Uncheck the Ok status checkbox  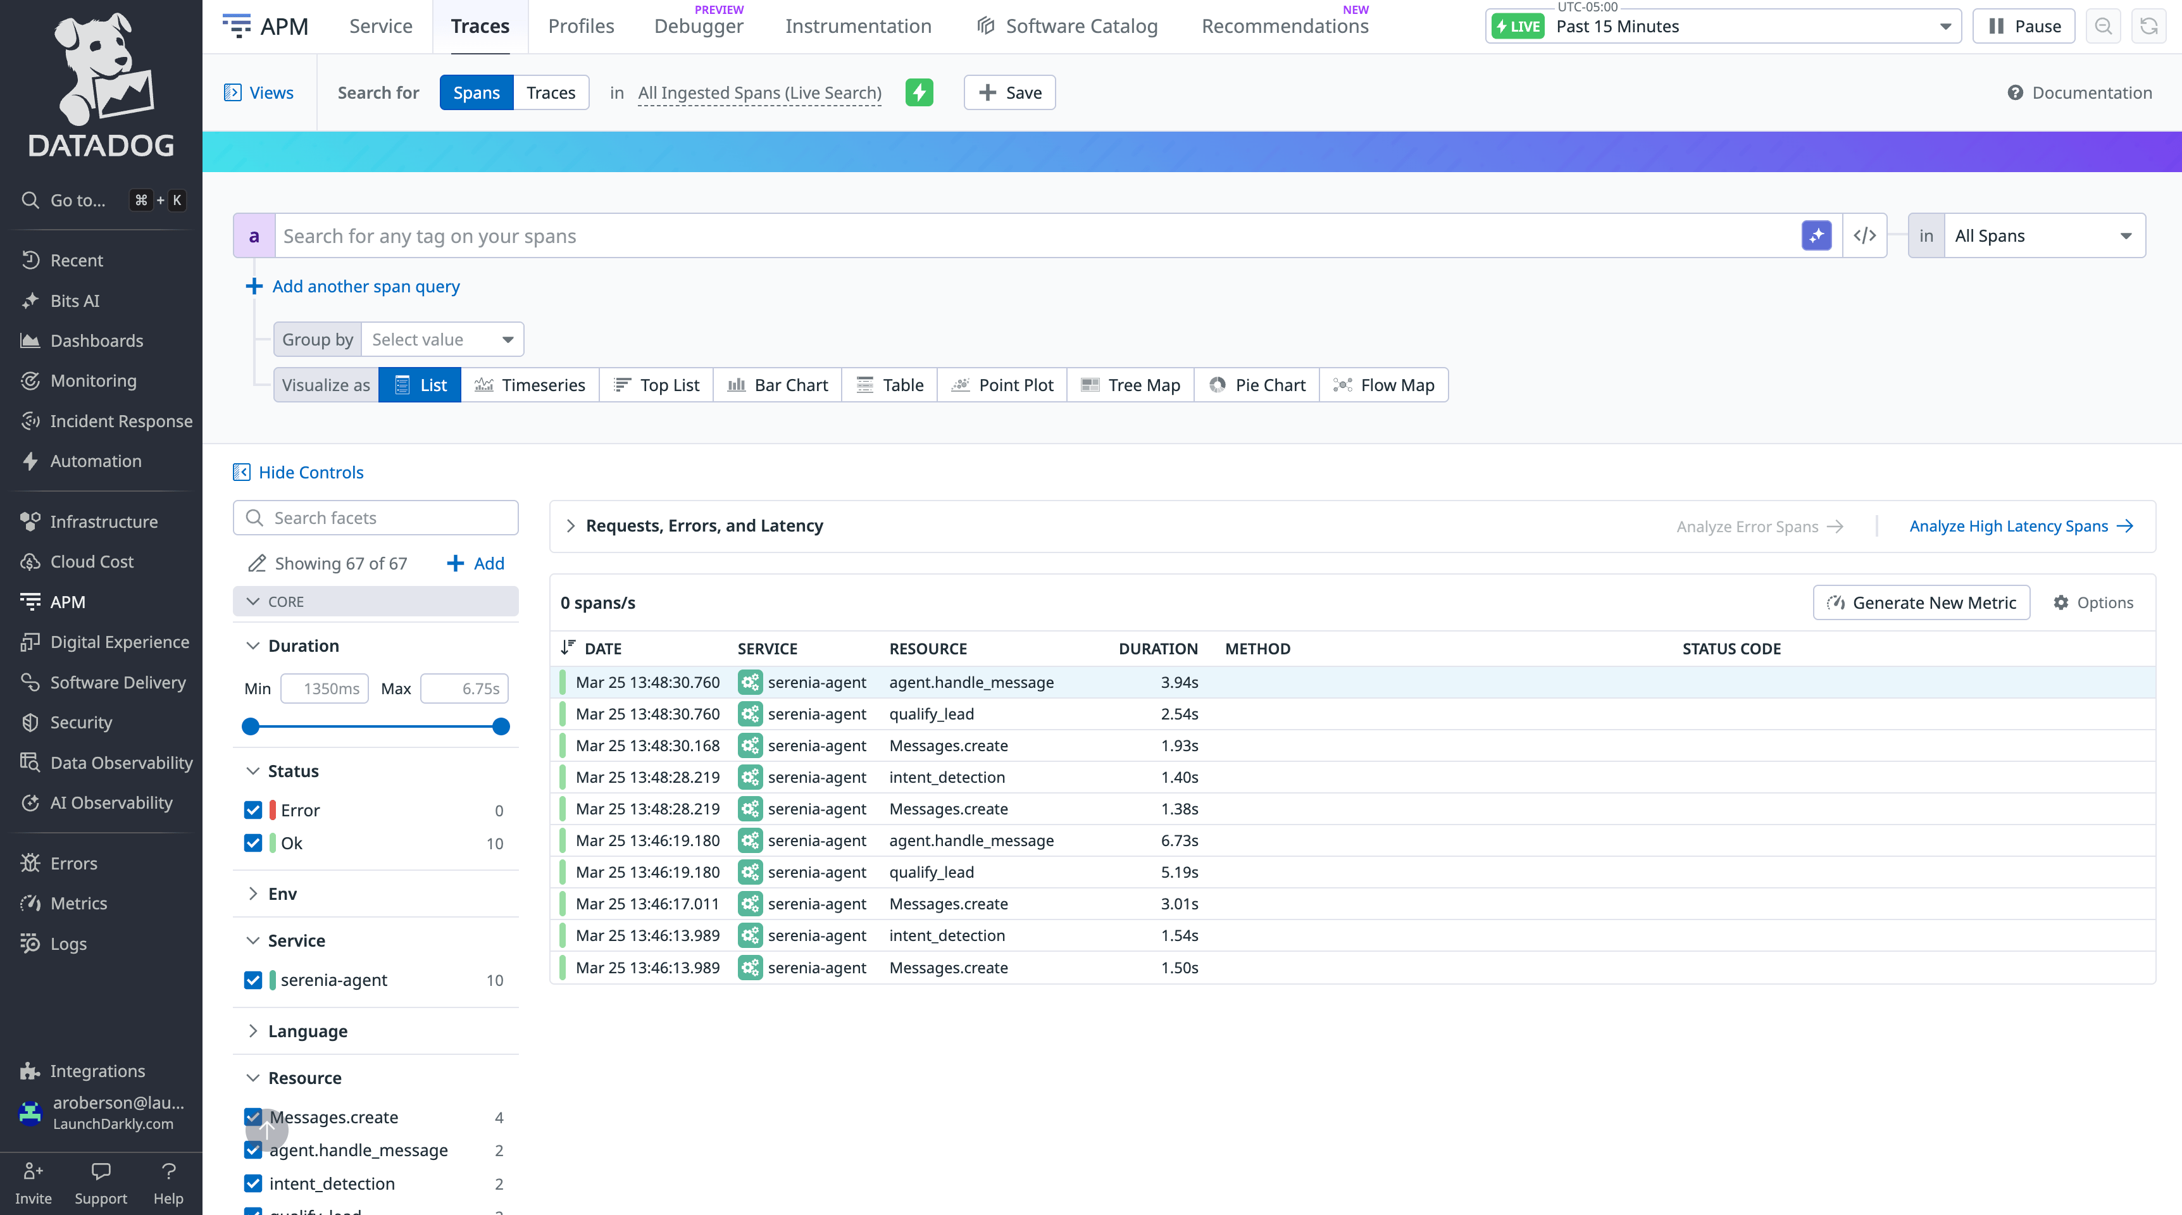[x=252, y=843]
